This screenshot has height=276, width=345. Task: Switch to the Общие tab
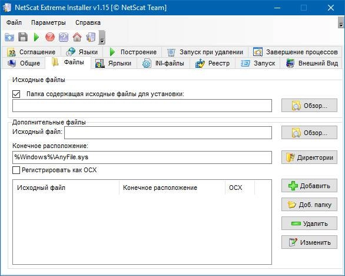pos(24,63)
